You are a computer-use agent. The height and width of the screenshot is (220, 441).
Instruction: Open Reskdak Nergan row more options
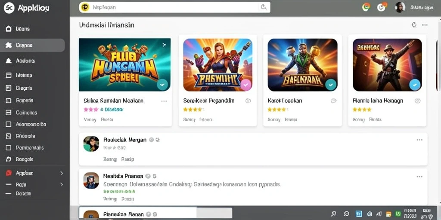point(419,140)
